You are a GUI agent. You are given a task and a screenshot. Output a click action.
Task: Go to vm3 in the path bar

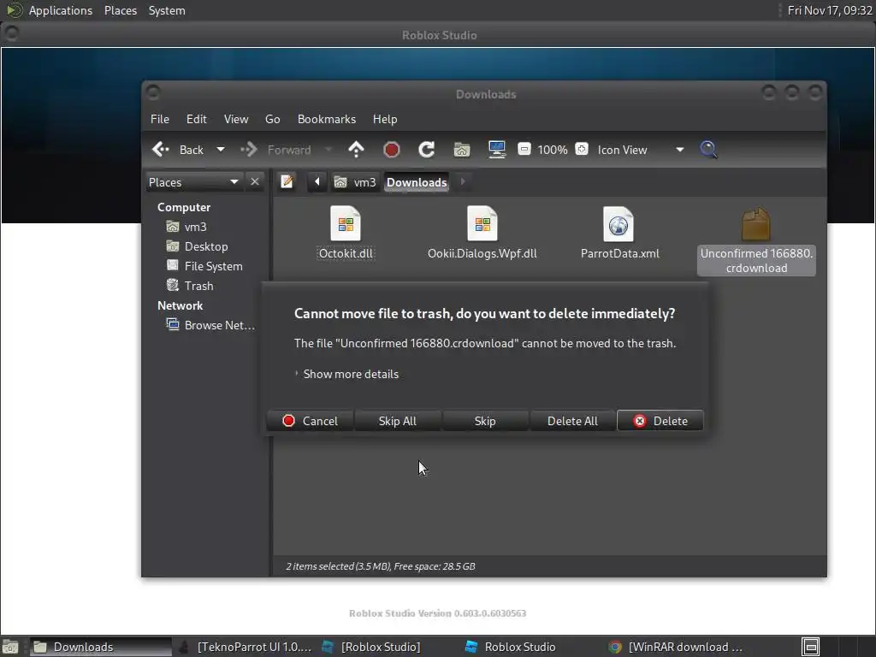355,182
